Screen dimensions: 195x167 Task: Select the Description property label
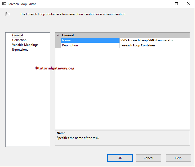point(90,45)
